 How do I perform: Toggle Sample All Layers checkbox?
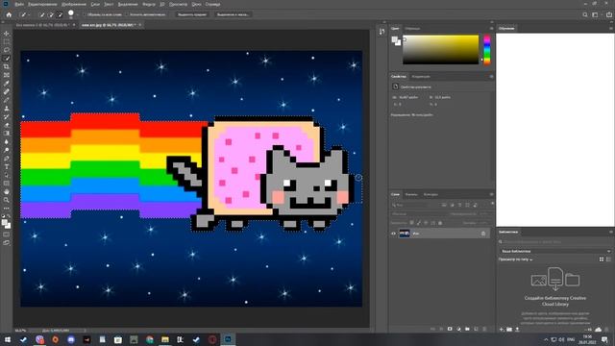coord(85,14)
